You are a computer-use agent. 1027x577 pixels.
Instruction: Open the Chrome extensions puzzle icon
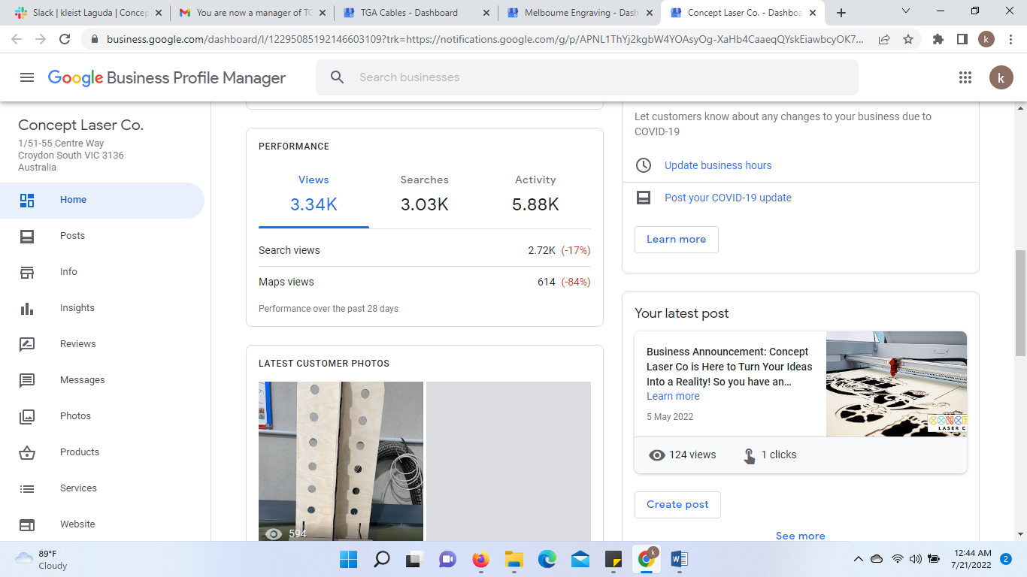coord(938,39)
